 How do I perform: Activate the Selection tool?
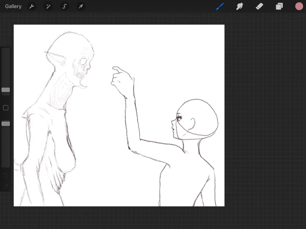coord(64,6)
